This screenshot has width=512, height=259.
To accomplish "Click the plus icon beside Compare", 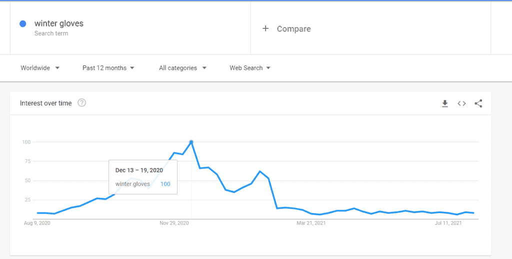I will 265,28.
